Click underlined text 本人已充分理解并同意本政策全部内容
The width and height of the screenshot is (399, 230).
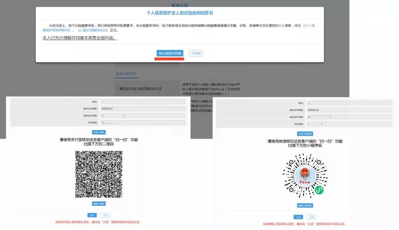(80, 38)
